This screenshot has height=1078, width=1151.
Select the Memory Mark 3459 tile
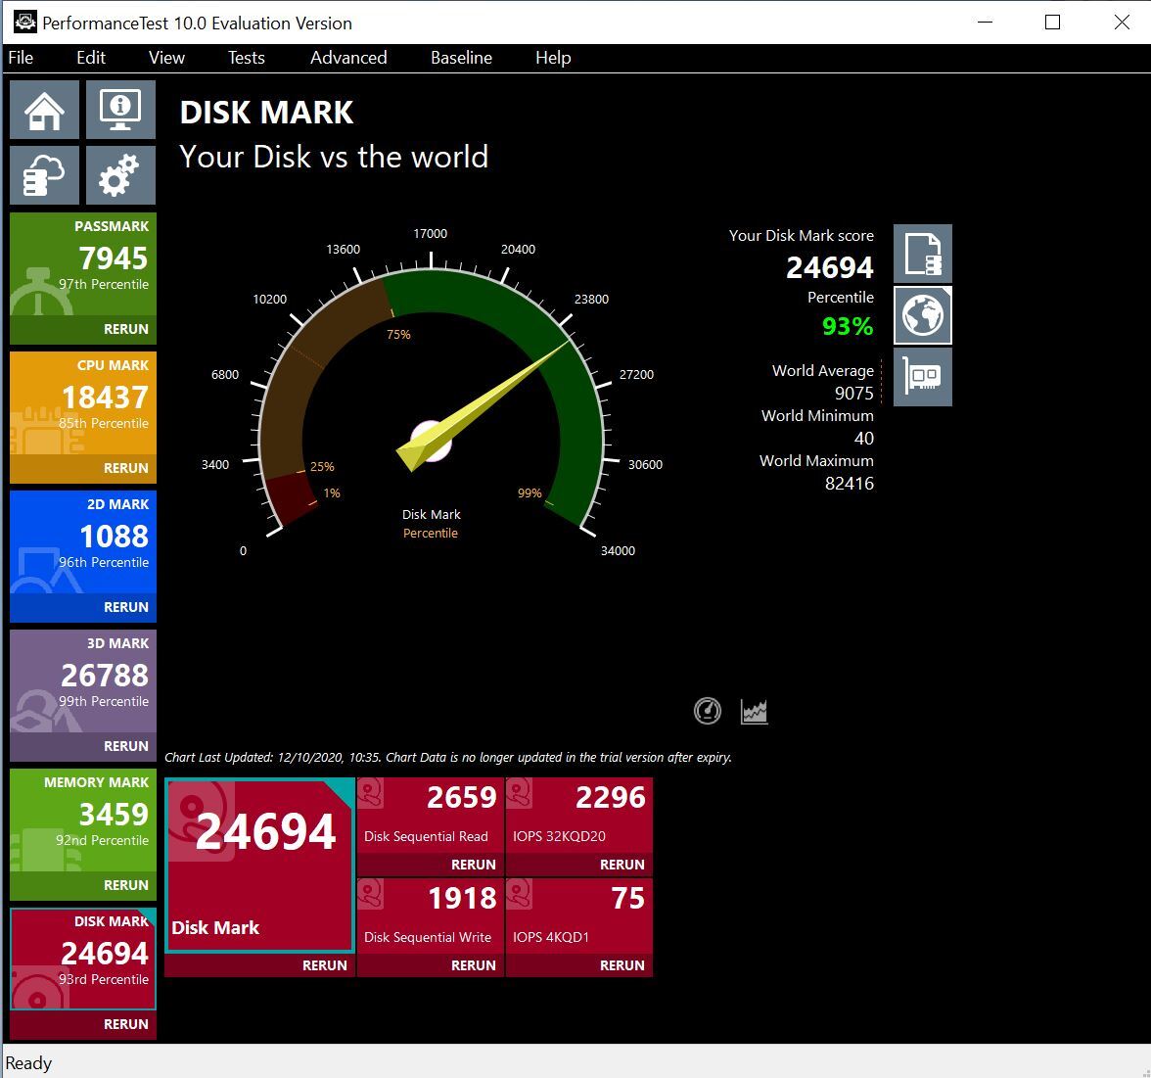83,820
